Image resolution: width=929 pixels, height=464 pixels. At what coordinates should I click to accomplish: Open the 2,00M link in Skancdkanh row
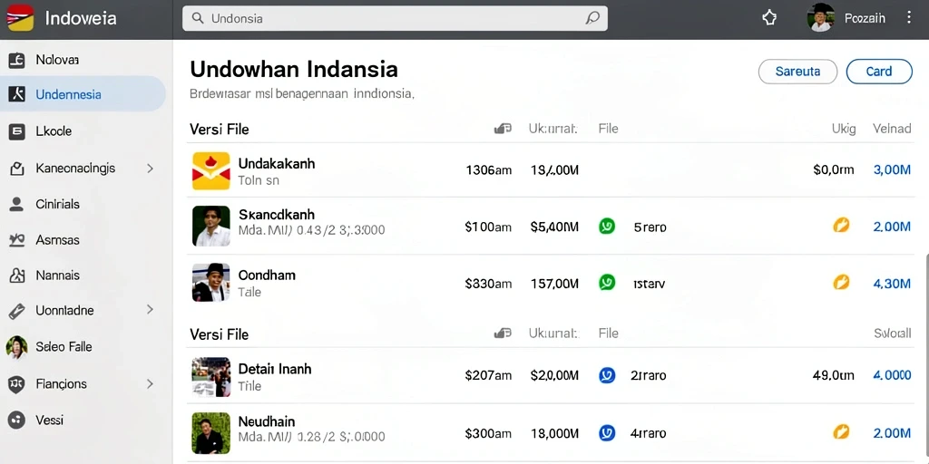(x=892, y=227)
